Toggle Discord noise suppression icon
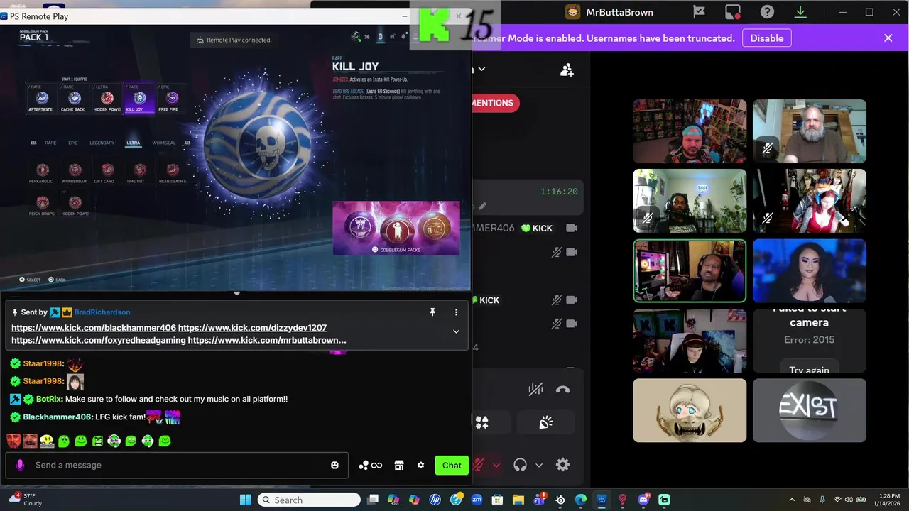This screenshot has height=511, width=909. 535,389
